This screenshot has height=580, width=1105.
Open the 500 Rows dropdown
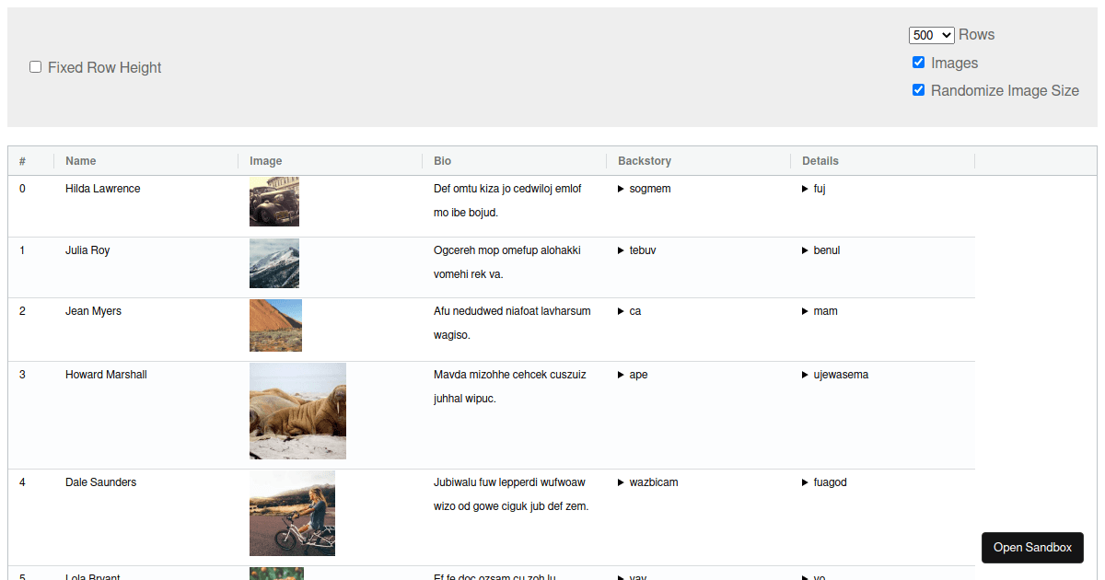(x=931, y=35)
